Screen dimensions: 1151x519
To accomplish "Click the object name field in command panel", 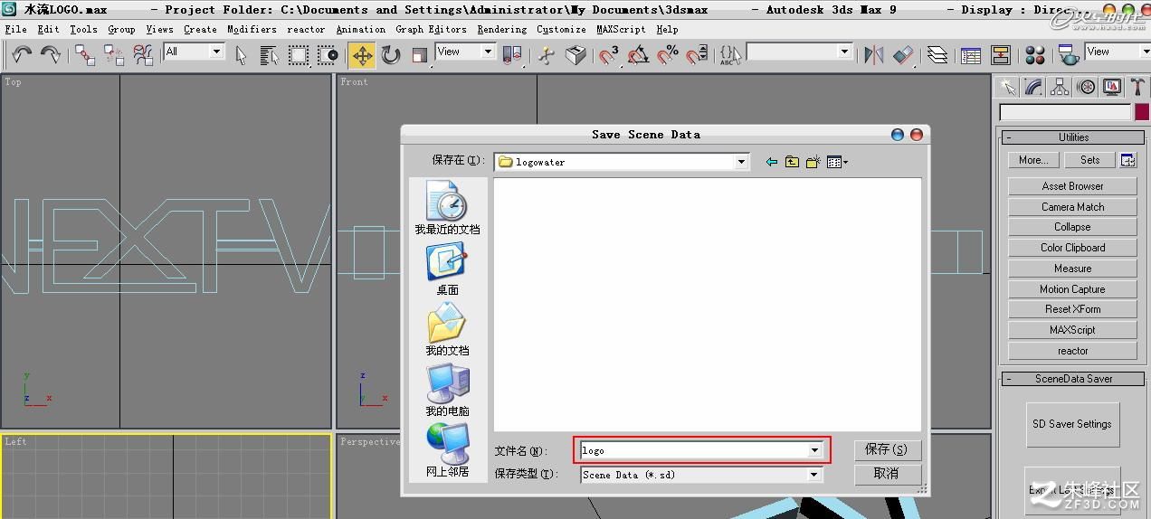I will (x=1065, y=112).
